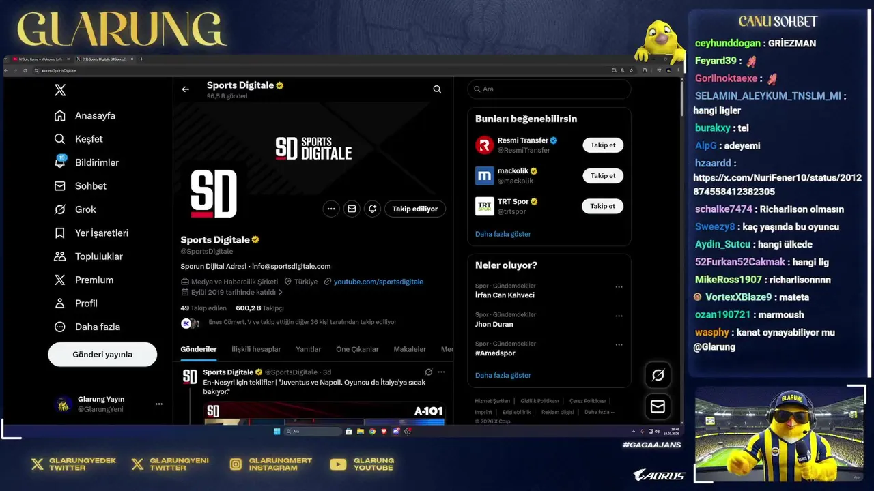Screen dimensions: 874x491
Task: Switch to the Yanıtlar tab
Action: (x=309, y=349)
